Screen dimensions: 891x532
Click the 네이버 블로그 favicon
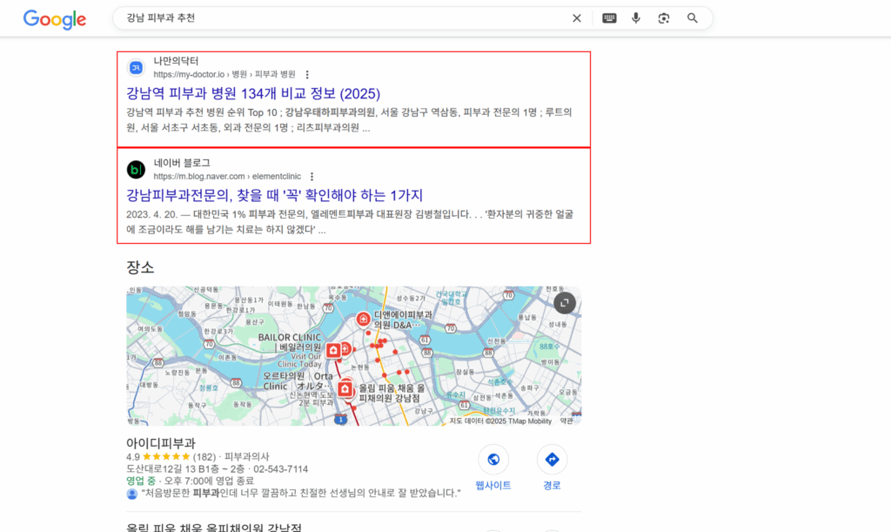135,170
